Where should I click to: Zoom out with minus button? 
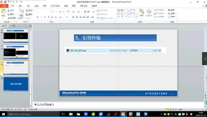[185, 109]
